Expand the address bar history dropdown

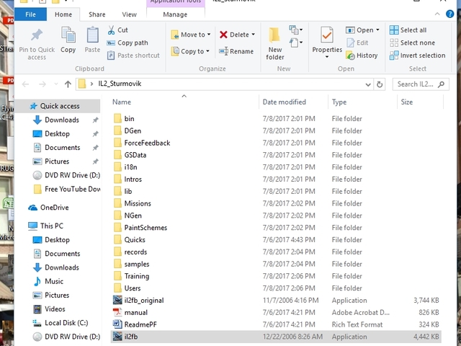pos(368,85)
